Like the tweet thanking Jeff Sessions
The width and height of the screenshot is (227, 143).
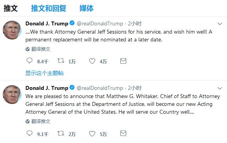[x=92, y=61]
